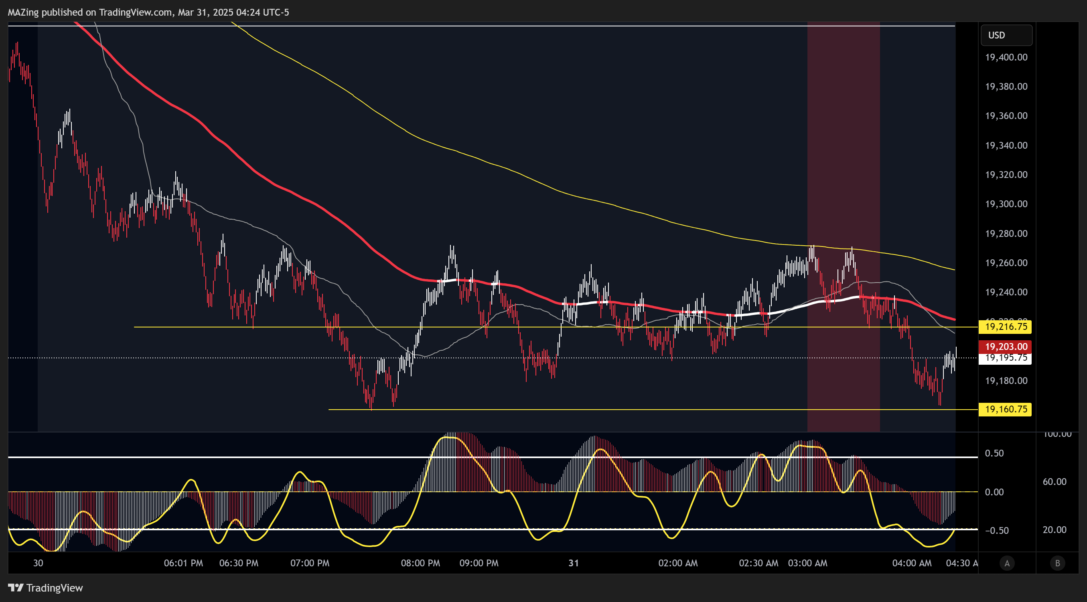Click the red 19,203.00 price label
The height and width of the screenshot is (602, 1087).
tap(1005, 347)
